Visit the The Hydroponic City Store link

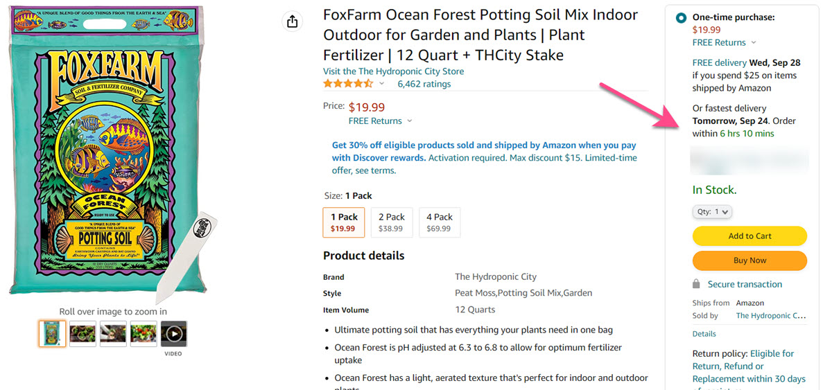point(393,71)
